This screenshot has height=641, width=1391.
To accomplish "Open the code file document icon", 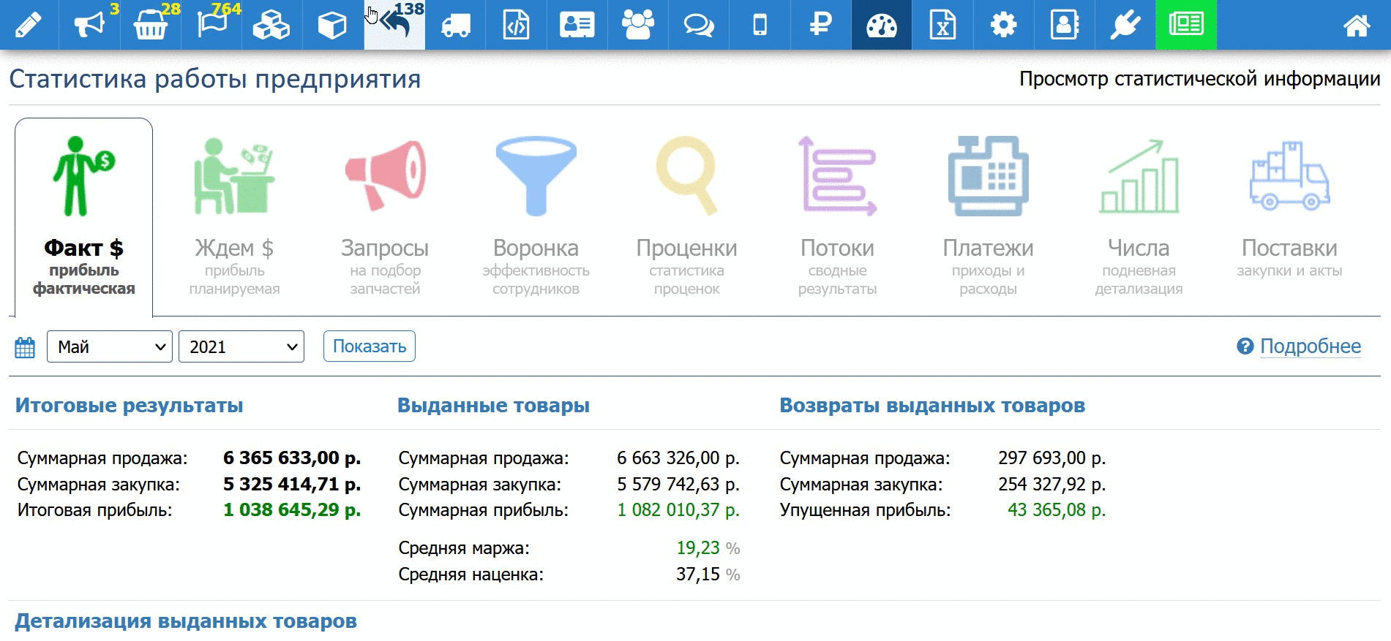I will (x=516, y=25).
